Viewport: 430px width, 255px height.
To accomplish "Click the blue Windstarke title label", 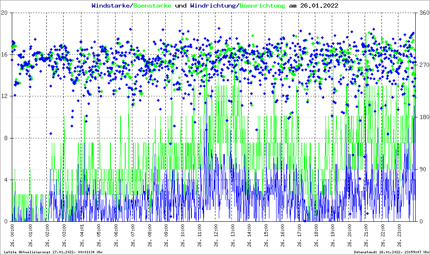I will [111, 6].
